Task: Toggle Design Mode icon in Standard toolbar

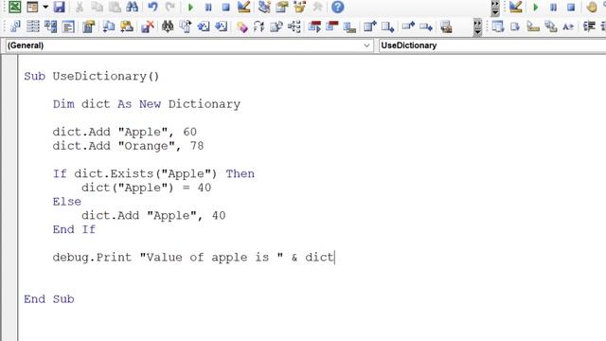Action: [244, 7]
